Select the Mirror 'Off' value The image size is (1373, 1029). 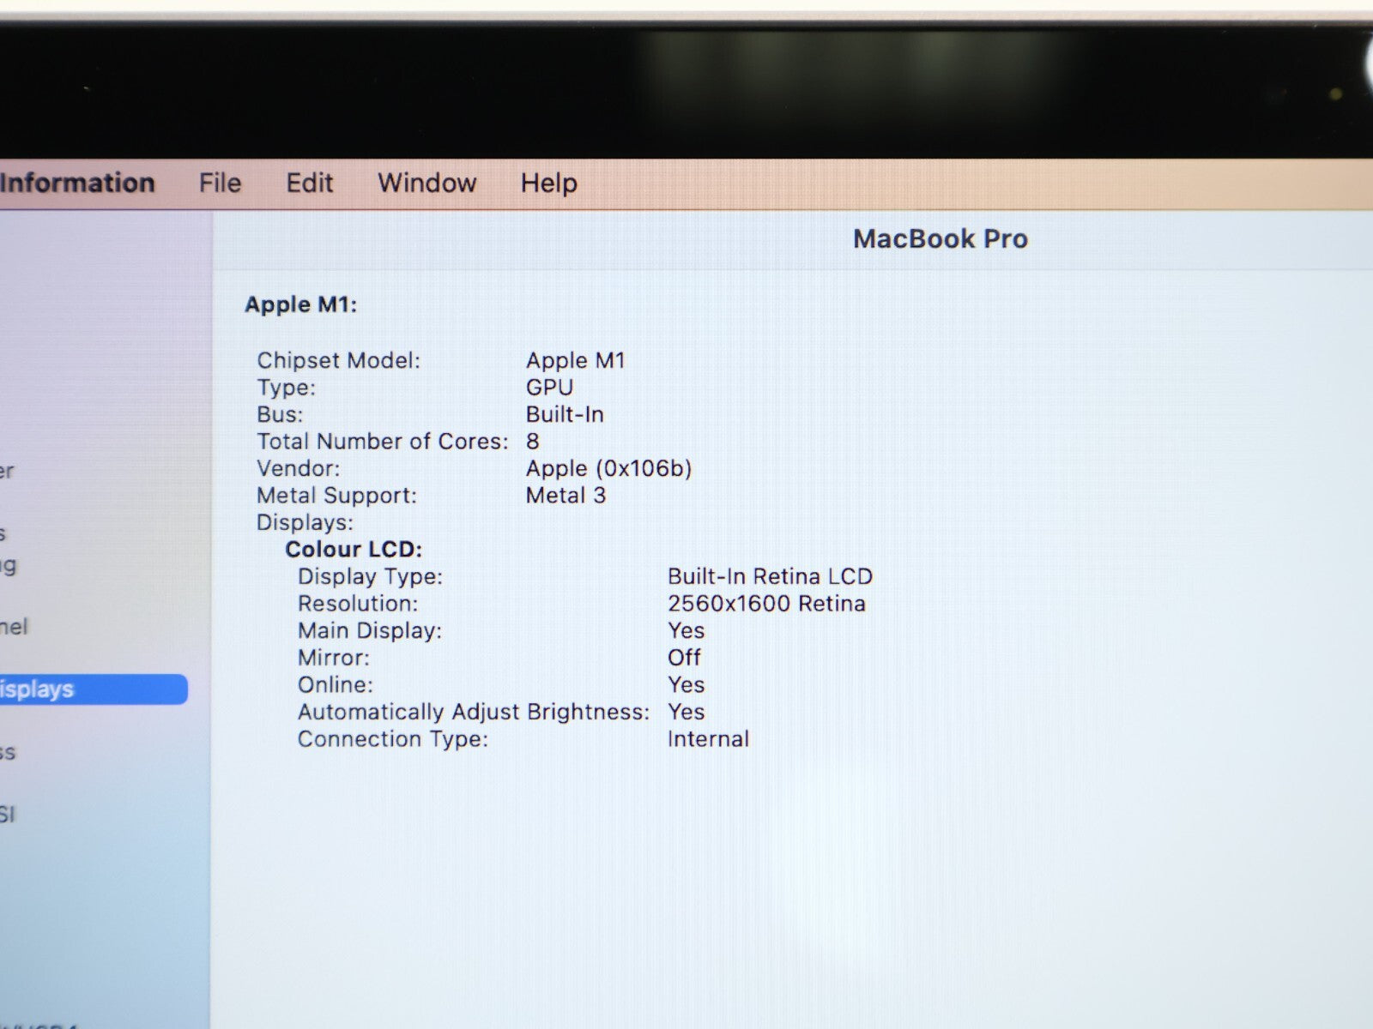684,658
